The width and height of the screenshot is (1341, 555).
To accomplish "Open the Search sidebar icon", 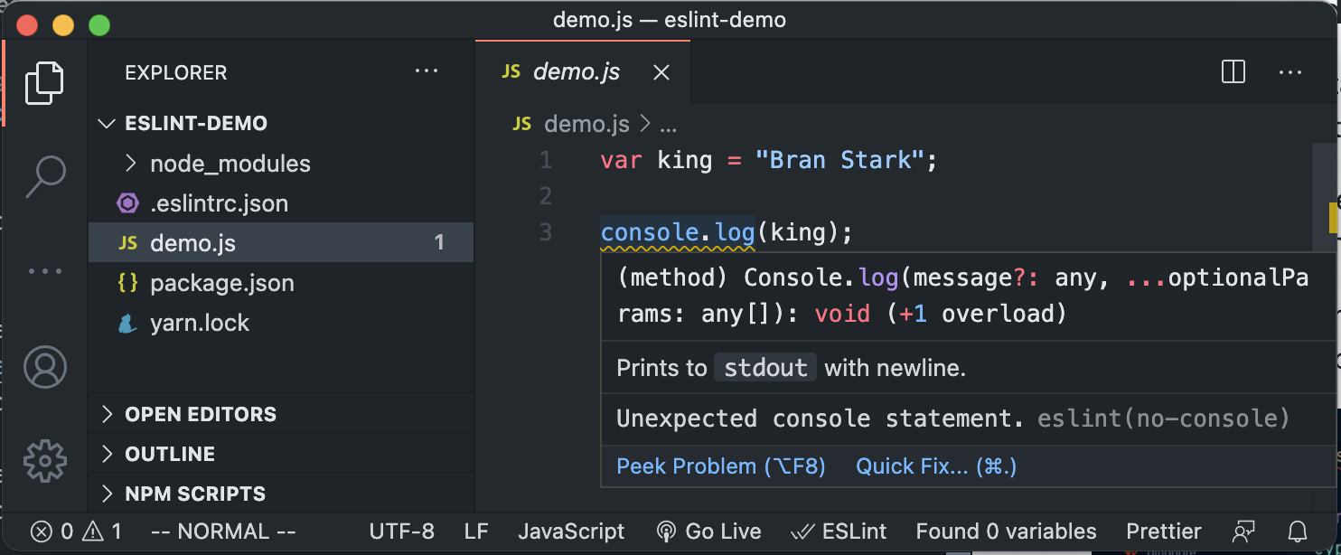I will point(45,176).
